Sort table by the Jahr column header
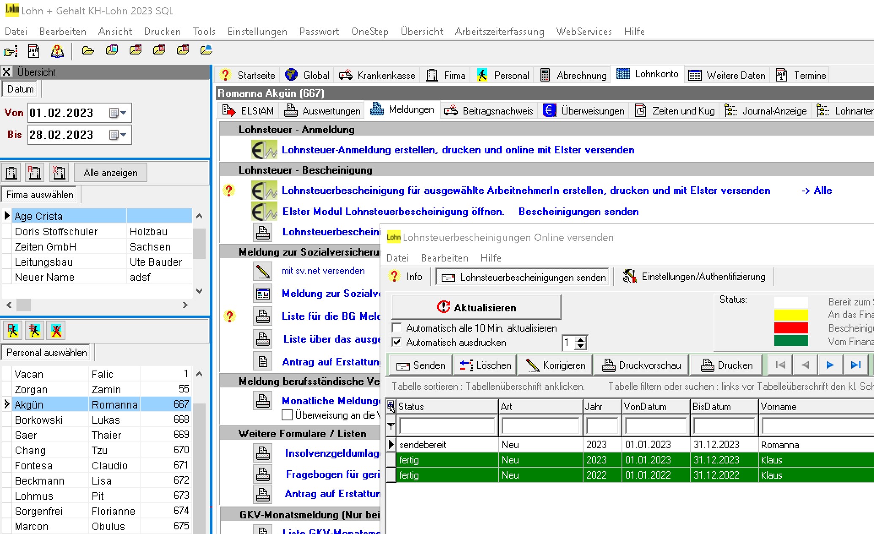Screen dimensions: 874x534 602,406
